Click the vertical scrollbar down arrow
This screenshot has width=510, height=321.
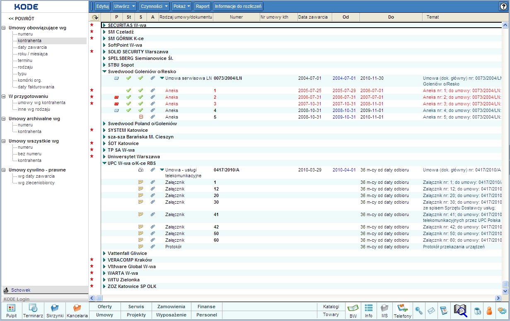pyautogui.click(x=505, y=291)
